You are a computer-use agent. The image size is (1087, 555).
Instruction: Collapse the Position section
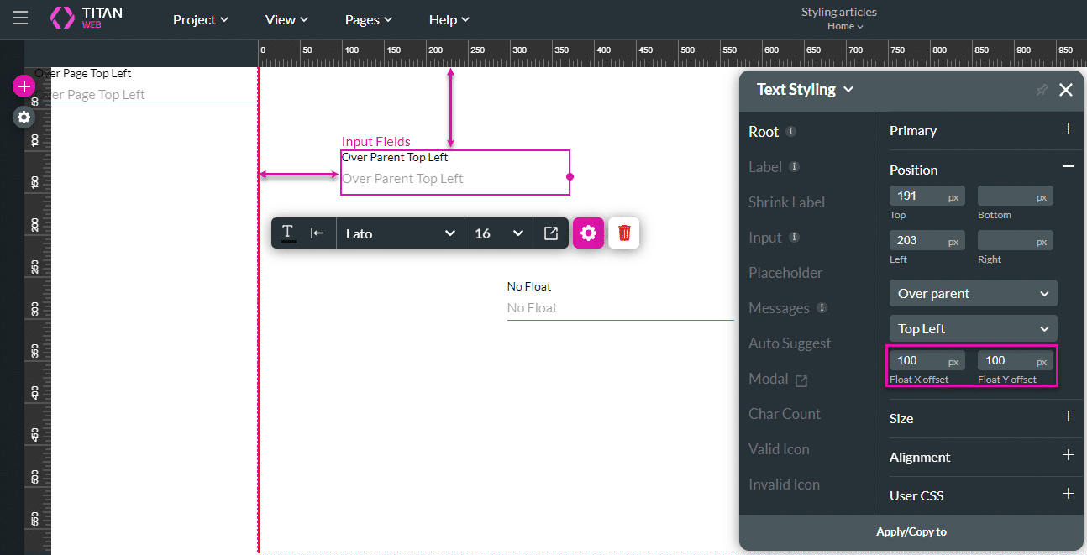pyautogui.click(x=1068, y=167)
